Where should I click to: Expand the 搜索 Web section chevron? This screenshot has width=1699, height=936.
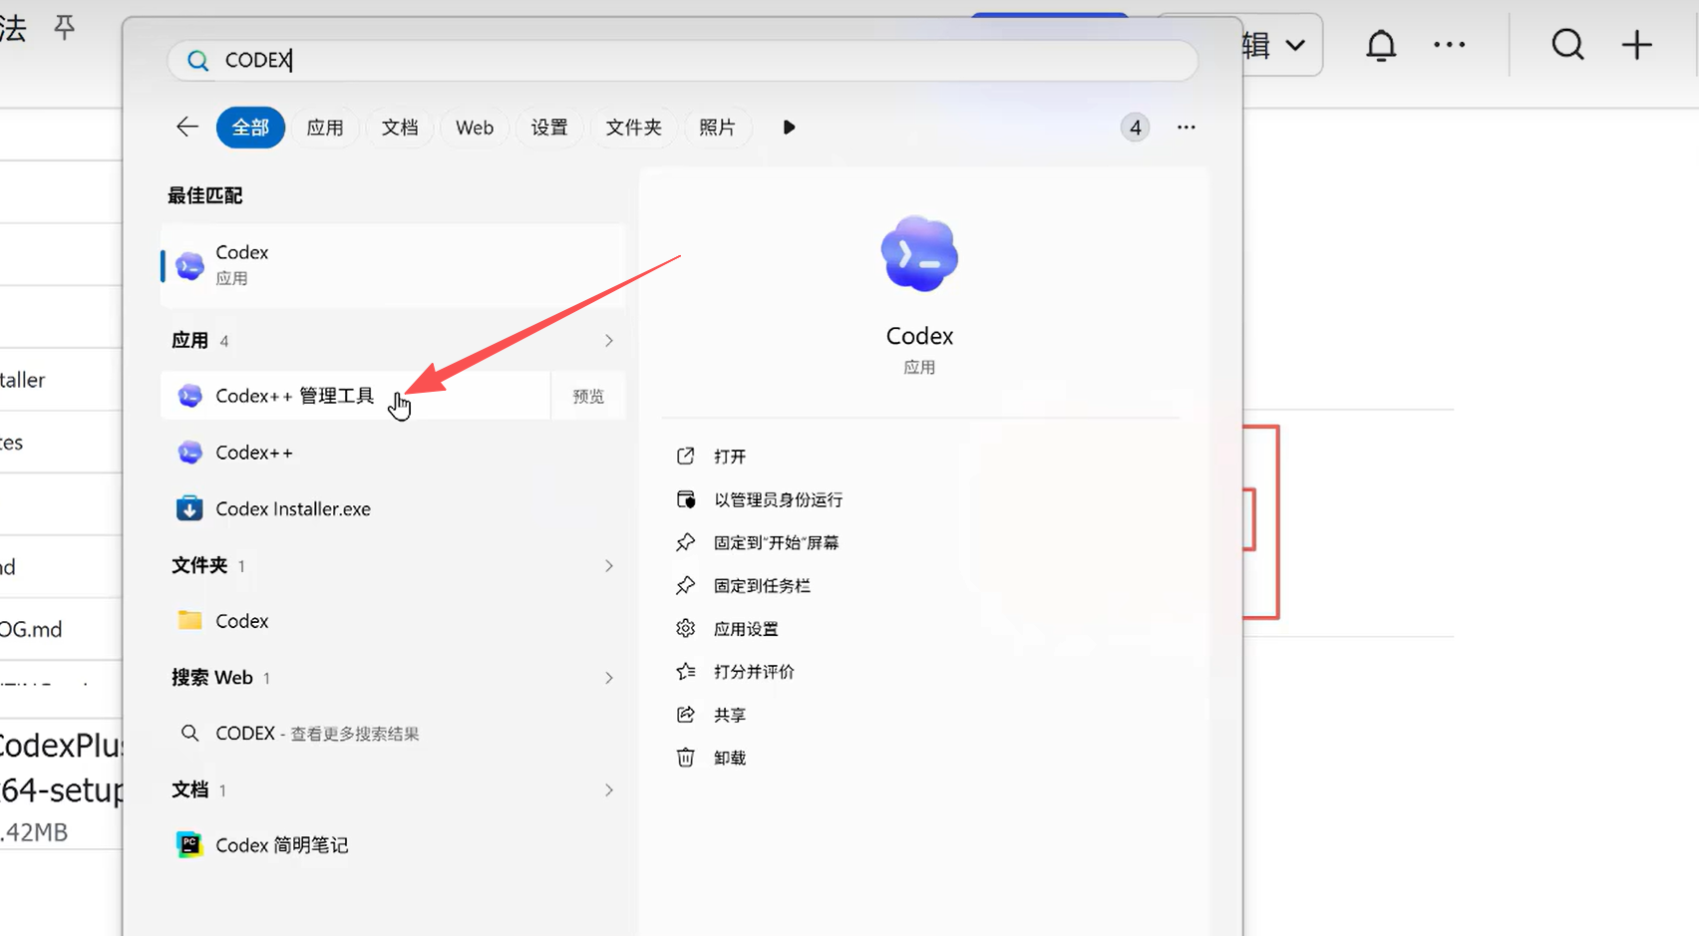[x=608, y=678]
